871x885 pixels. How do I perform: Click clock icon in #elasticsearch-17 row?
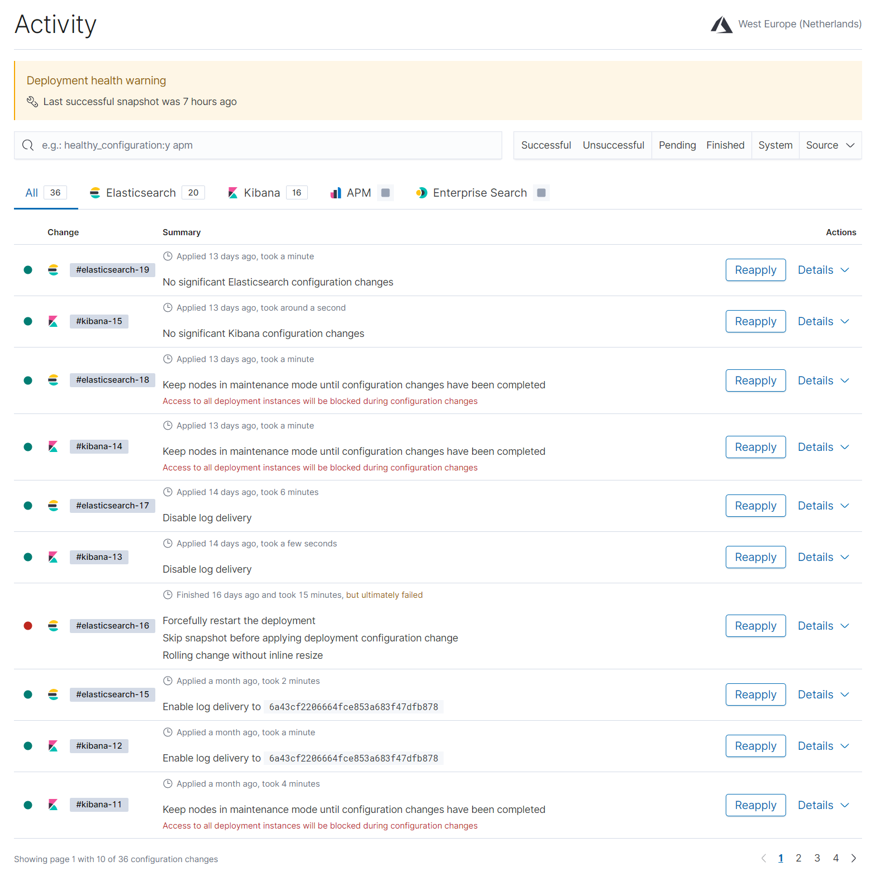168,492
